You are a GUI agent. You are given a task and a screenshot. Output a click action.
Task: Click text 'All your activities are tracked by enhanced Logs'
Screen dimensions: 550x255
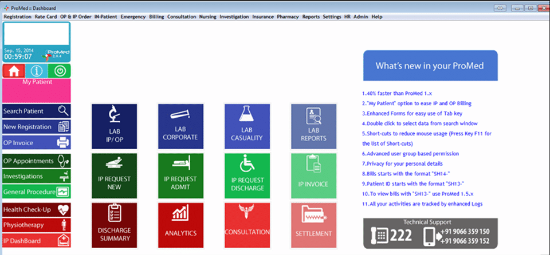[x=422, y=204]
